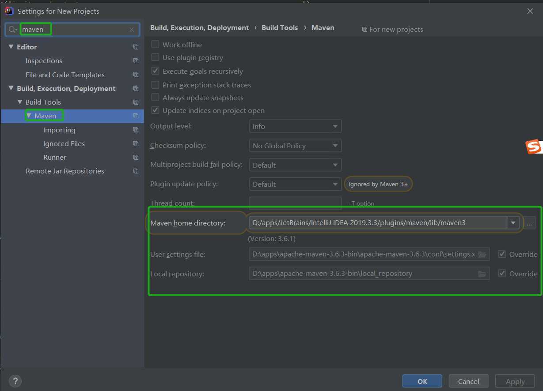This screenshot has width=543, height=391.
Task: Select File and Code Templates item
Action: click(65, 75)
